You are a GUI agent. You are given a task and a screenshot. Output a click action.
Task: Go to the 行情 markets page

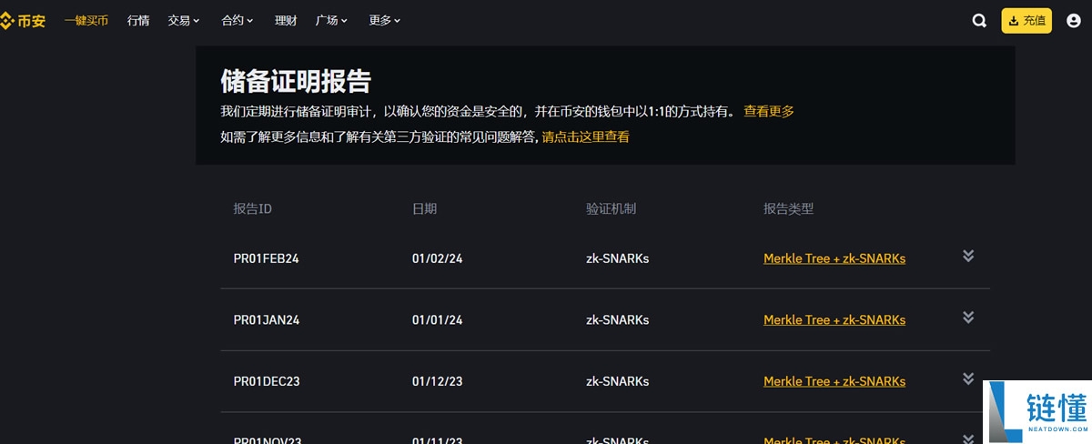(x=138, y=21)
